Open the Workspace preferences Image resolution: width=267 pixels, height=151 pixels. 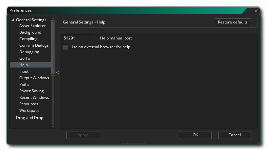(29, 111)
